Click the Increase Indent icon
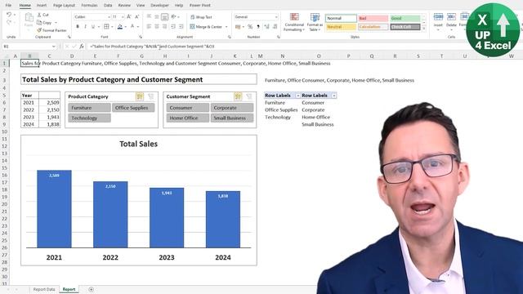The height and width of the screenshot is (294, 523). point(181,27)
